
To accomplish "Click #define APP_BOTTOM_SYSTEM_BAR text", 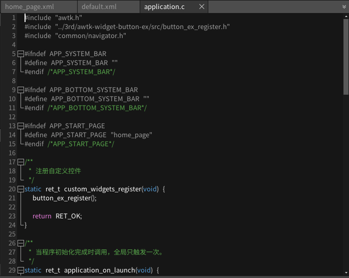I will [x=82, y=99].
